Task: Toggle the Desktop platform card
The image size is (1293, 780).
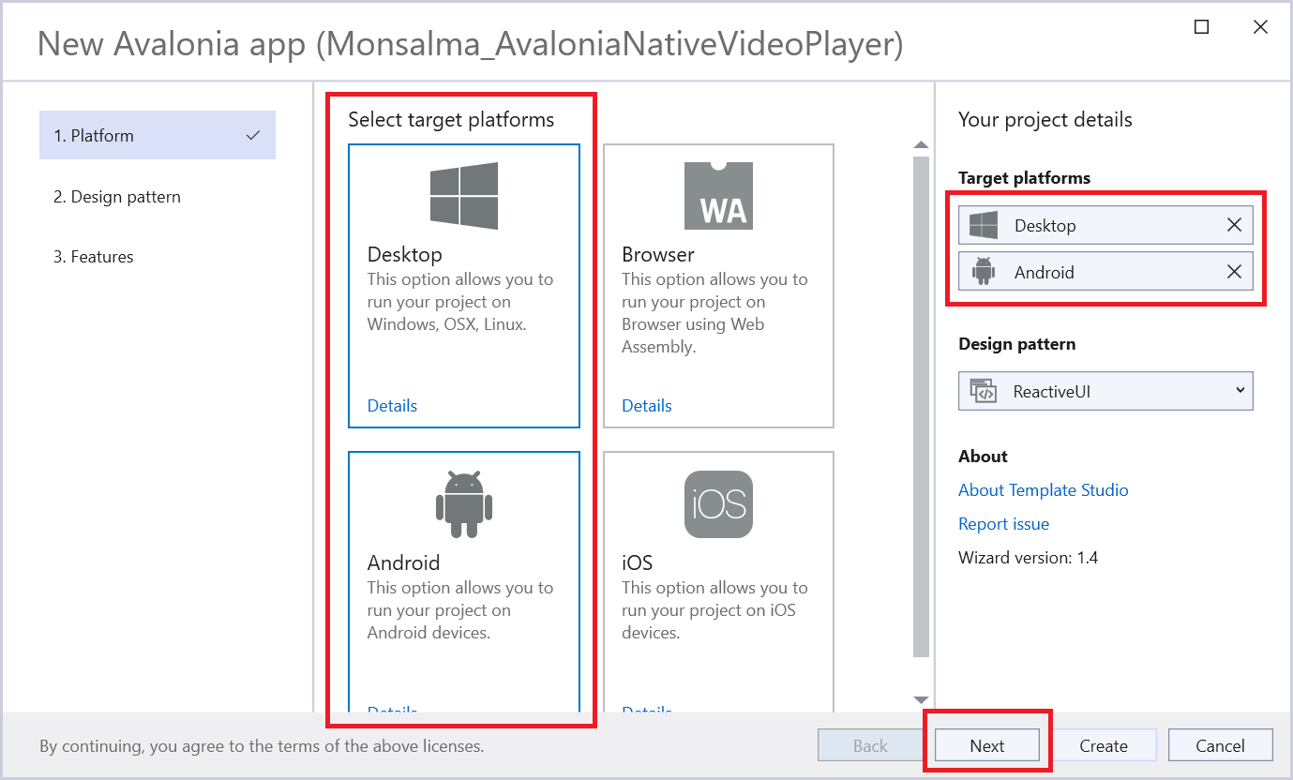Action: pos(464,286)
